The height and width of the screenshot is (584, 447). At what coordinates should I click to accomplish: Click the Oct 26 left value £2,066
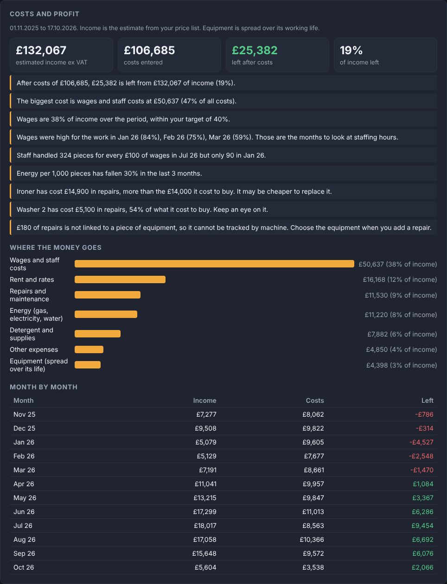(x=422, y=567)
